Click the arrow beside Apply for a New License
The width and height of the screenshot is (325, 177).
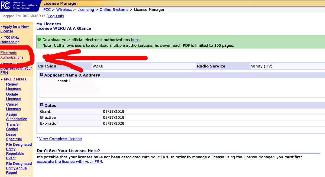pyautogui.click(x=1, y=26)
